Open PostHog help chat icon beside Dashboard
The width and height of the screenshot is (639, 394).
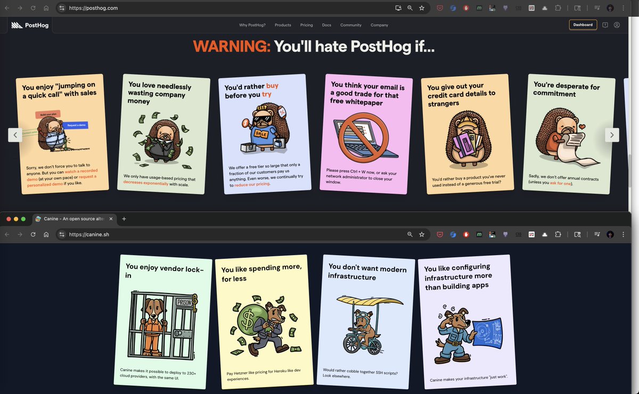605,25
